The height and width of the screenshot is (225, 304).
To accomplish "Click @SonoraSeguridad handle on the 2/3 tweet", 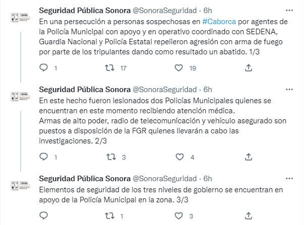I will 164,89.
